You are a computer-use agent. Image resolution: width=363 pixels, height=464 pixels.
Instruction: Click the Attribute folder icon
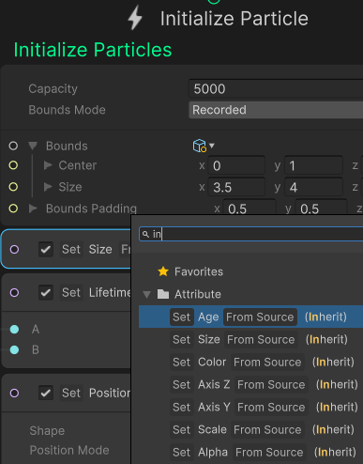(163, 294)
